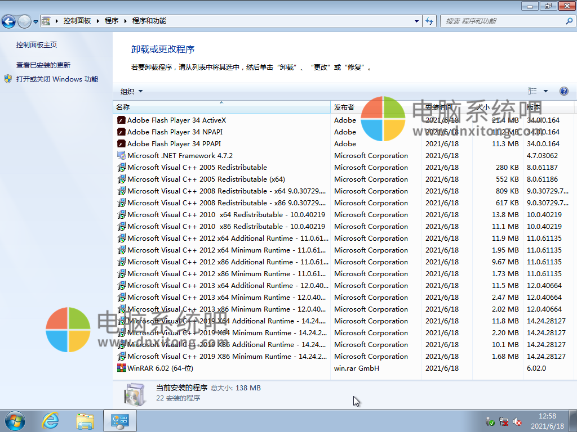The width and height of the screenshot is (577, 432).
Task: Open the 控制面板主页 link
Action: point(37,45)
